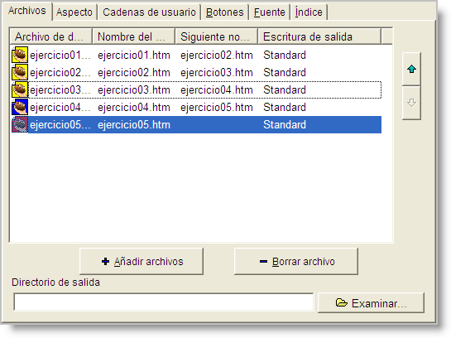Click the ejercicio03 file icon

[x=20, y=89]
